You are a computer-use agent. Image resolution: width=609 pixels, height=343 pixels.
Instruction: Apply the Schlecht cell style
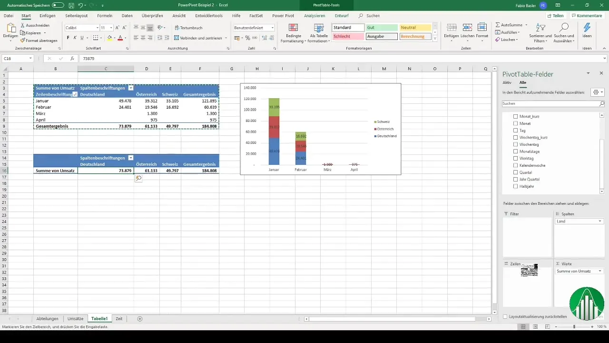(x=348, y=36)
